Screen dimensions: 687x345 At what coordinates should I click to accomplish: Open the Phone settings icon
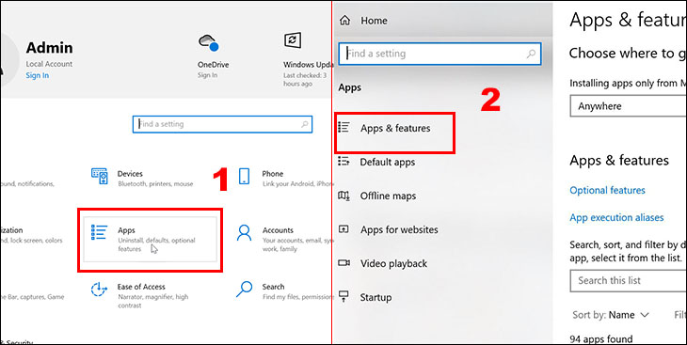click(244, 176)
